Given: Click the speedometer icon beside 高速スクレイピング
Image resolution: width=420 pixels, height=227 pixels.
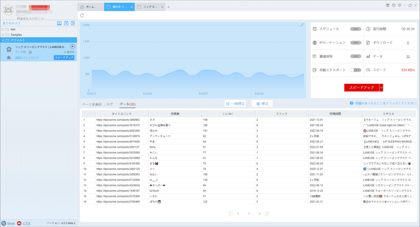Looking at the screenshot, I should point(9,58).
